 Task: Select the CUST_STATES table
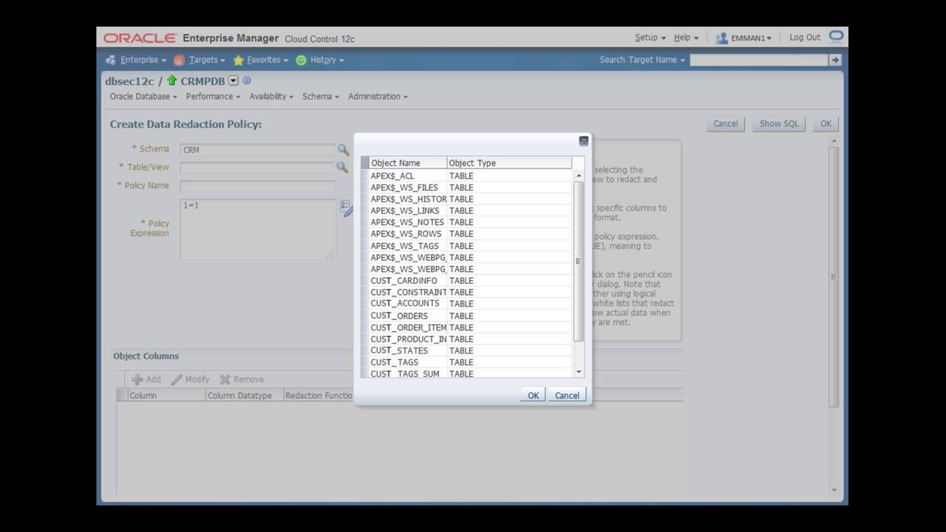click(x=470, y=351)
